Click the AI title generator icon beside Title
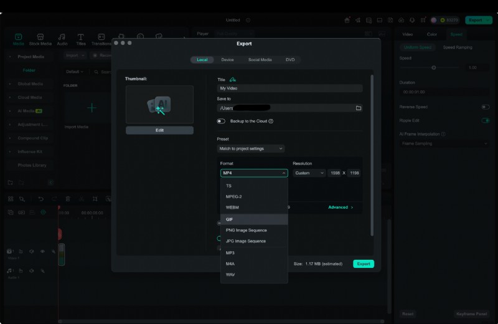Viewport: 498px width, 324px height. (233, 79)
